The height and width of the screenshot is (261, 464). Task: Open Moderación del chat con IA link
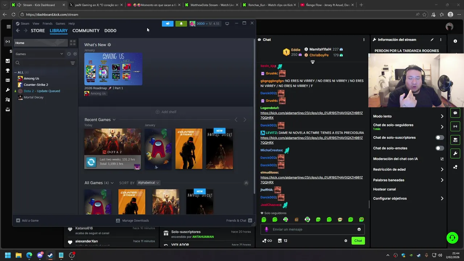(409, 159)
